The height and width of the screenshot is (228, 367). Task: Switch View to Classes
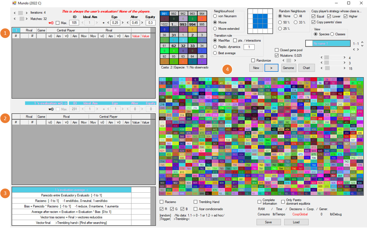coord(332,34)
